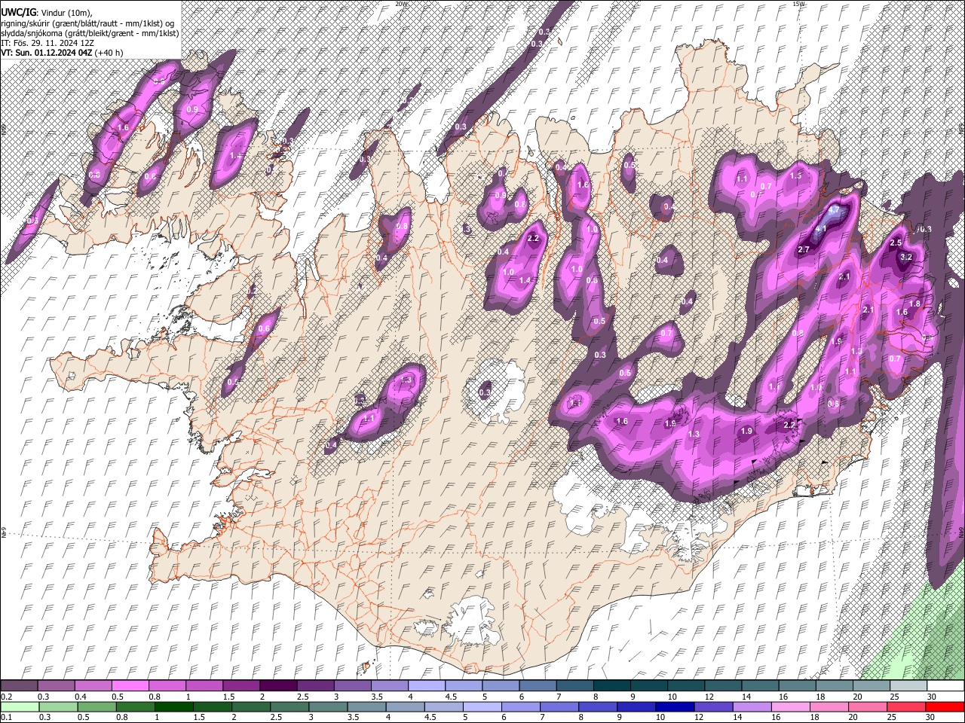
Task: Click the '2.5' precipitation value on map
Action: [896, 243]
